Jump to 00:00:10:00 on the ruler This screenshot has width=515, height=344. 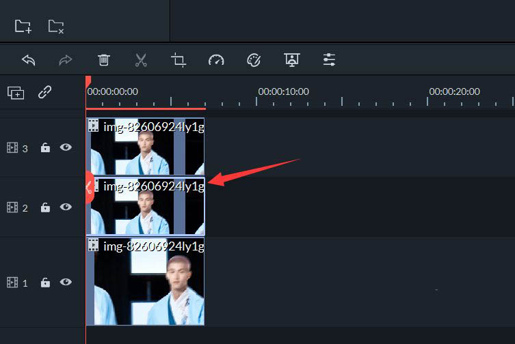coord(283,91)
